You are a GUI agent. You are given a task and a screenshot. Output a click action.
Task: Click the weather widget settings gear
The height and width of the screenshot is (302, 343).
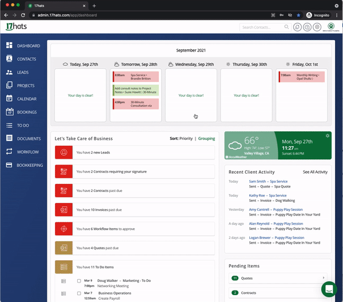click(x=327, y=136)
